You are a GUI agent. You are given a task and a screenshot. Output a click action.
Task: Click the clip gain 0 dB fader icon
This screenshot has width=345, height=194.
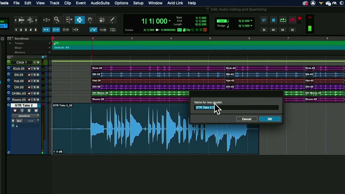54,152
